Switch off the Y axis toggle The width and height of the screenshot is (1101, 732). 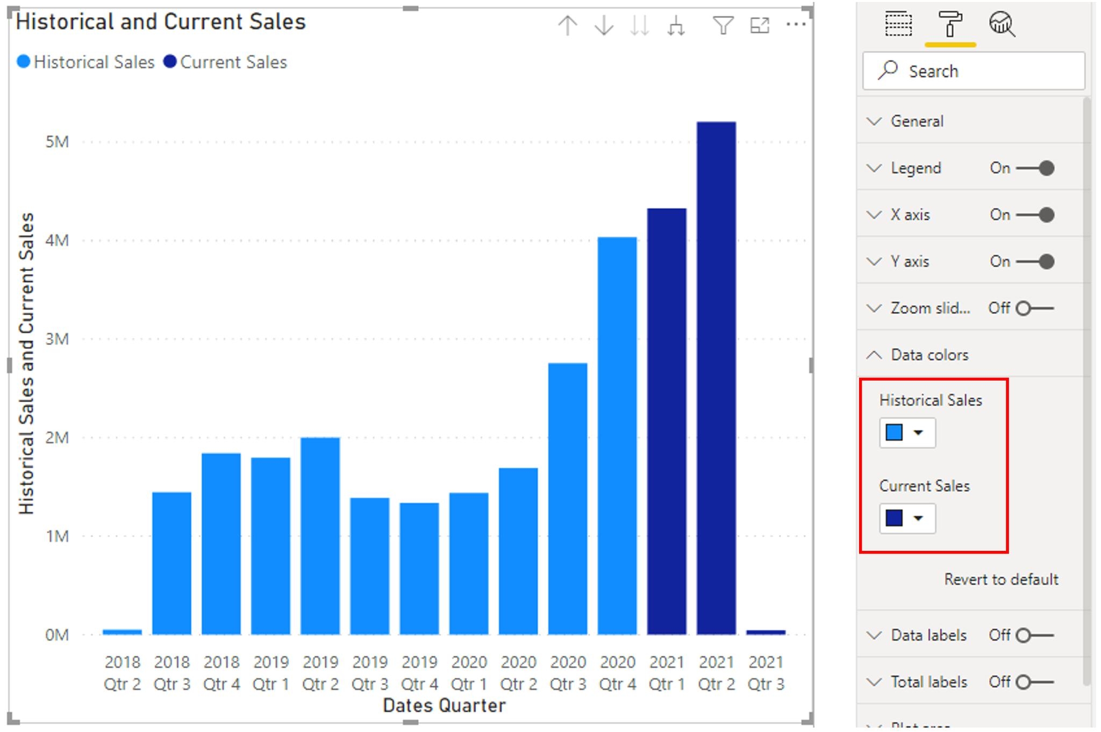1035,262
